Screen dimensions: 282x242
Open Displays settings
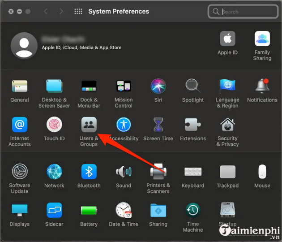pyautogui.click(x=20, y=210)
